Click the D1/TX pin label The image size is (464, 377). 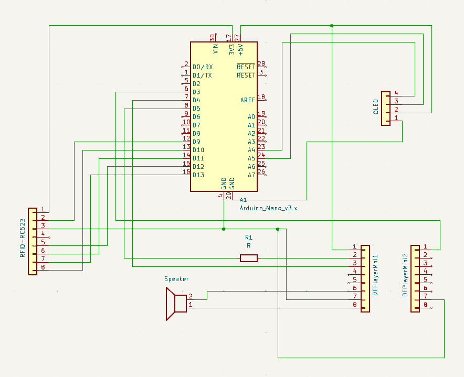point(202,76)
